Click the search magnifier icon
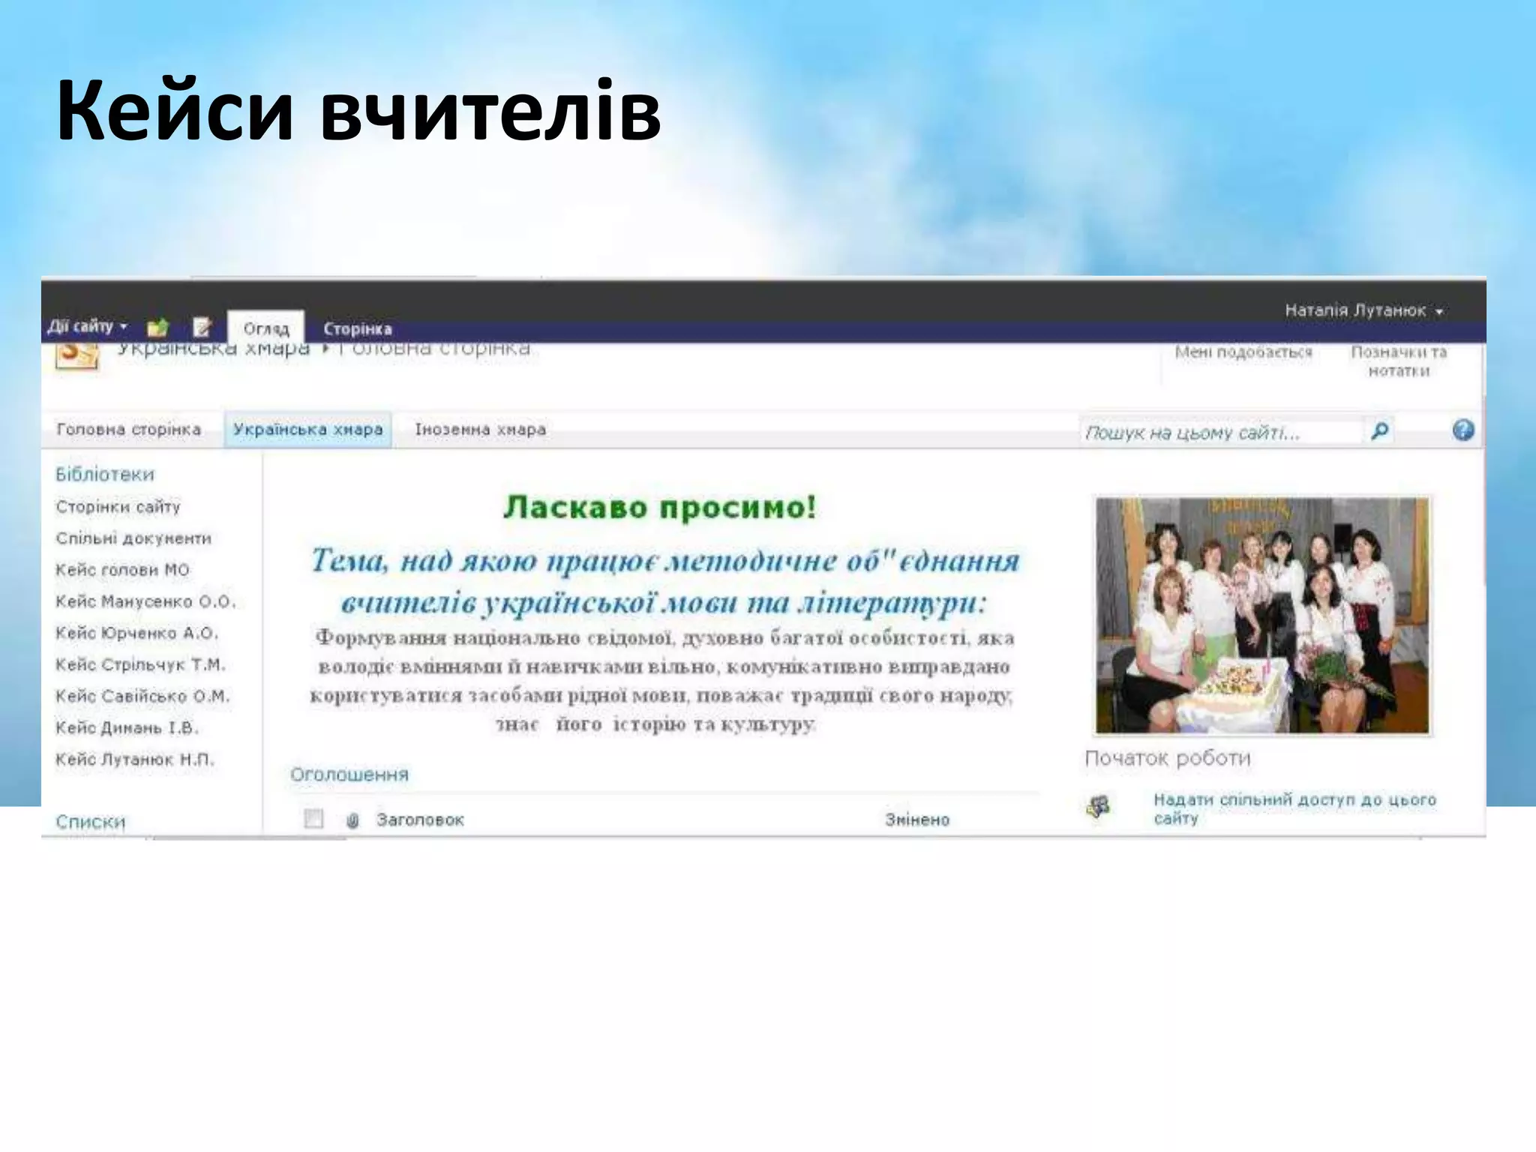The width and height of the screenshot is (1536, 1152). 1379,431
